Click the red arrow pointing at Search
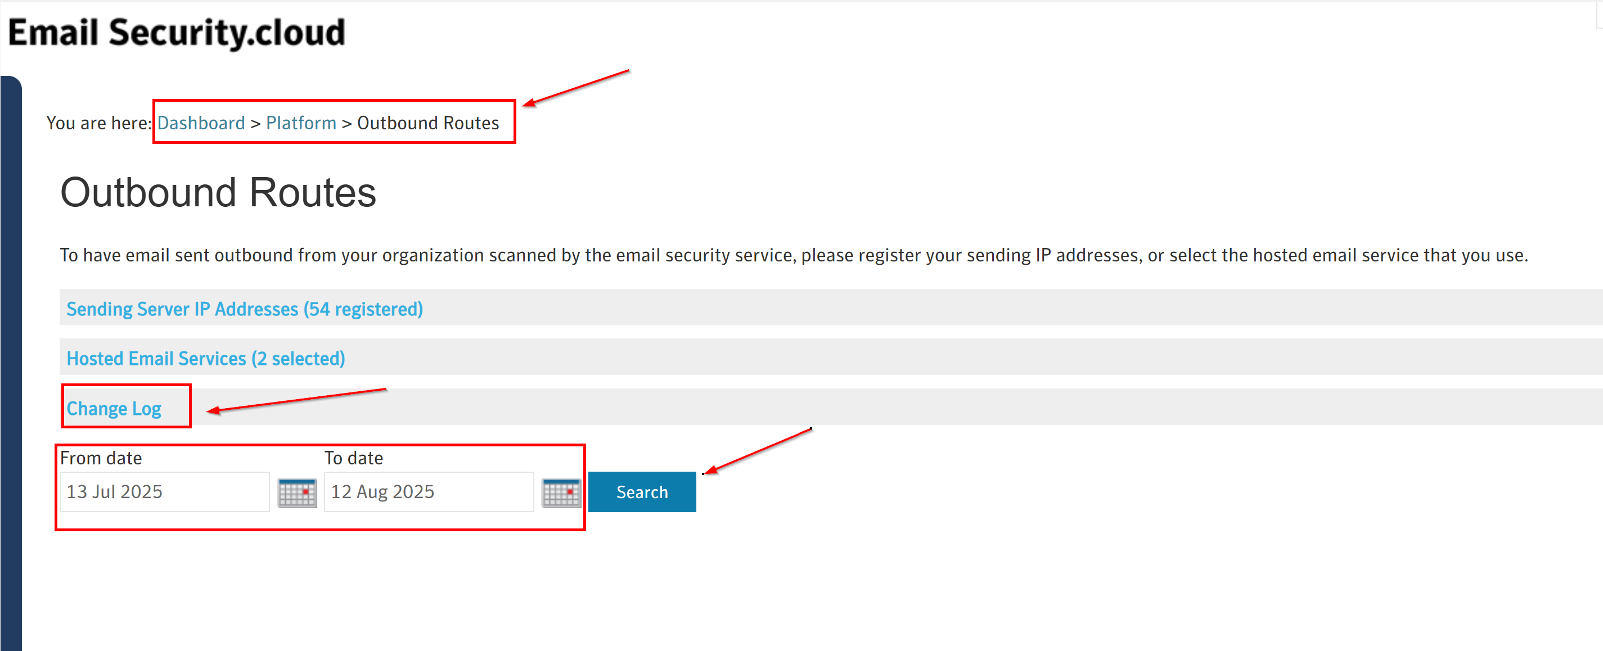 click(x=758, y=451)
